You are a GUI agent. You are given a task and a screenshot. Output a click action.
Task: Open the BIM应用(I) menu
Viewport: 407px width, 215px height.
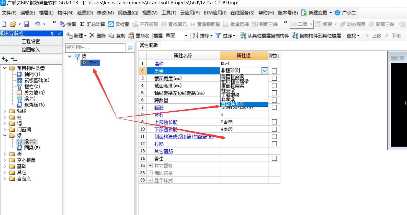[215, 13]
